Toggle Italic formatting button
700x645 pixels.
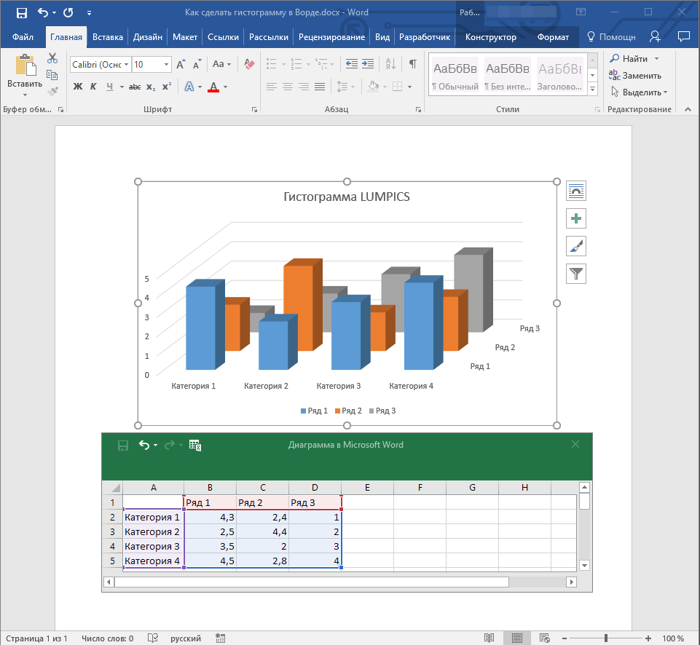(x=93, y=87)
